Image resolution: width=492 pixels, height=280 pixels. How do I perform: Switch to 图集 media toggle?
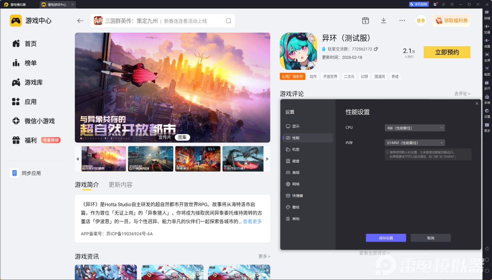pyautogui.click(x=182, y=137)
